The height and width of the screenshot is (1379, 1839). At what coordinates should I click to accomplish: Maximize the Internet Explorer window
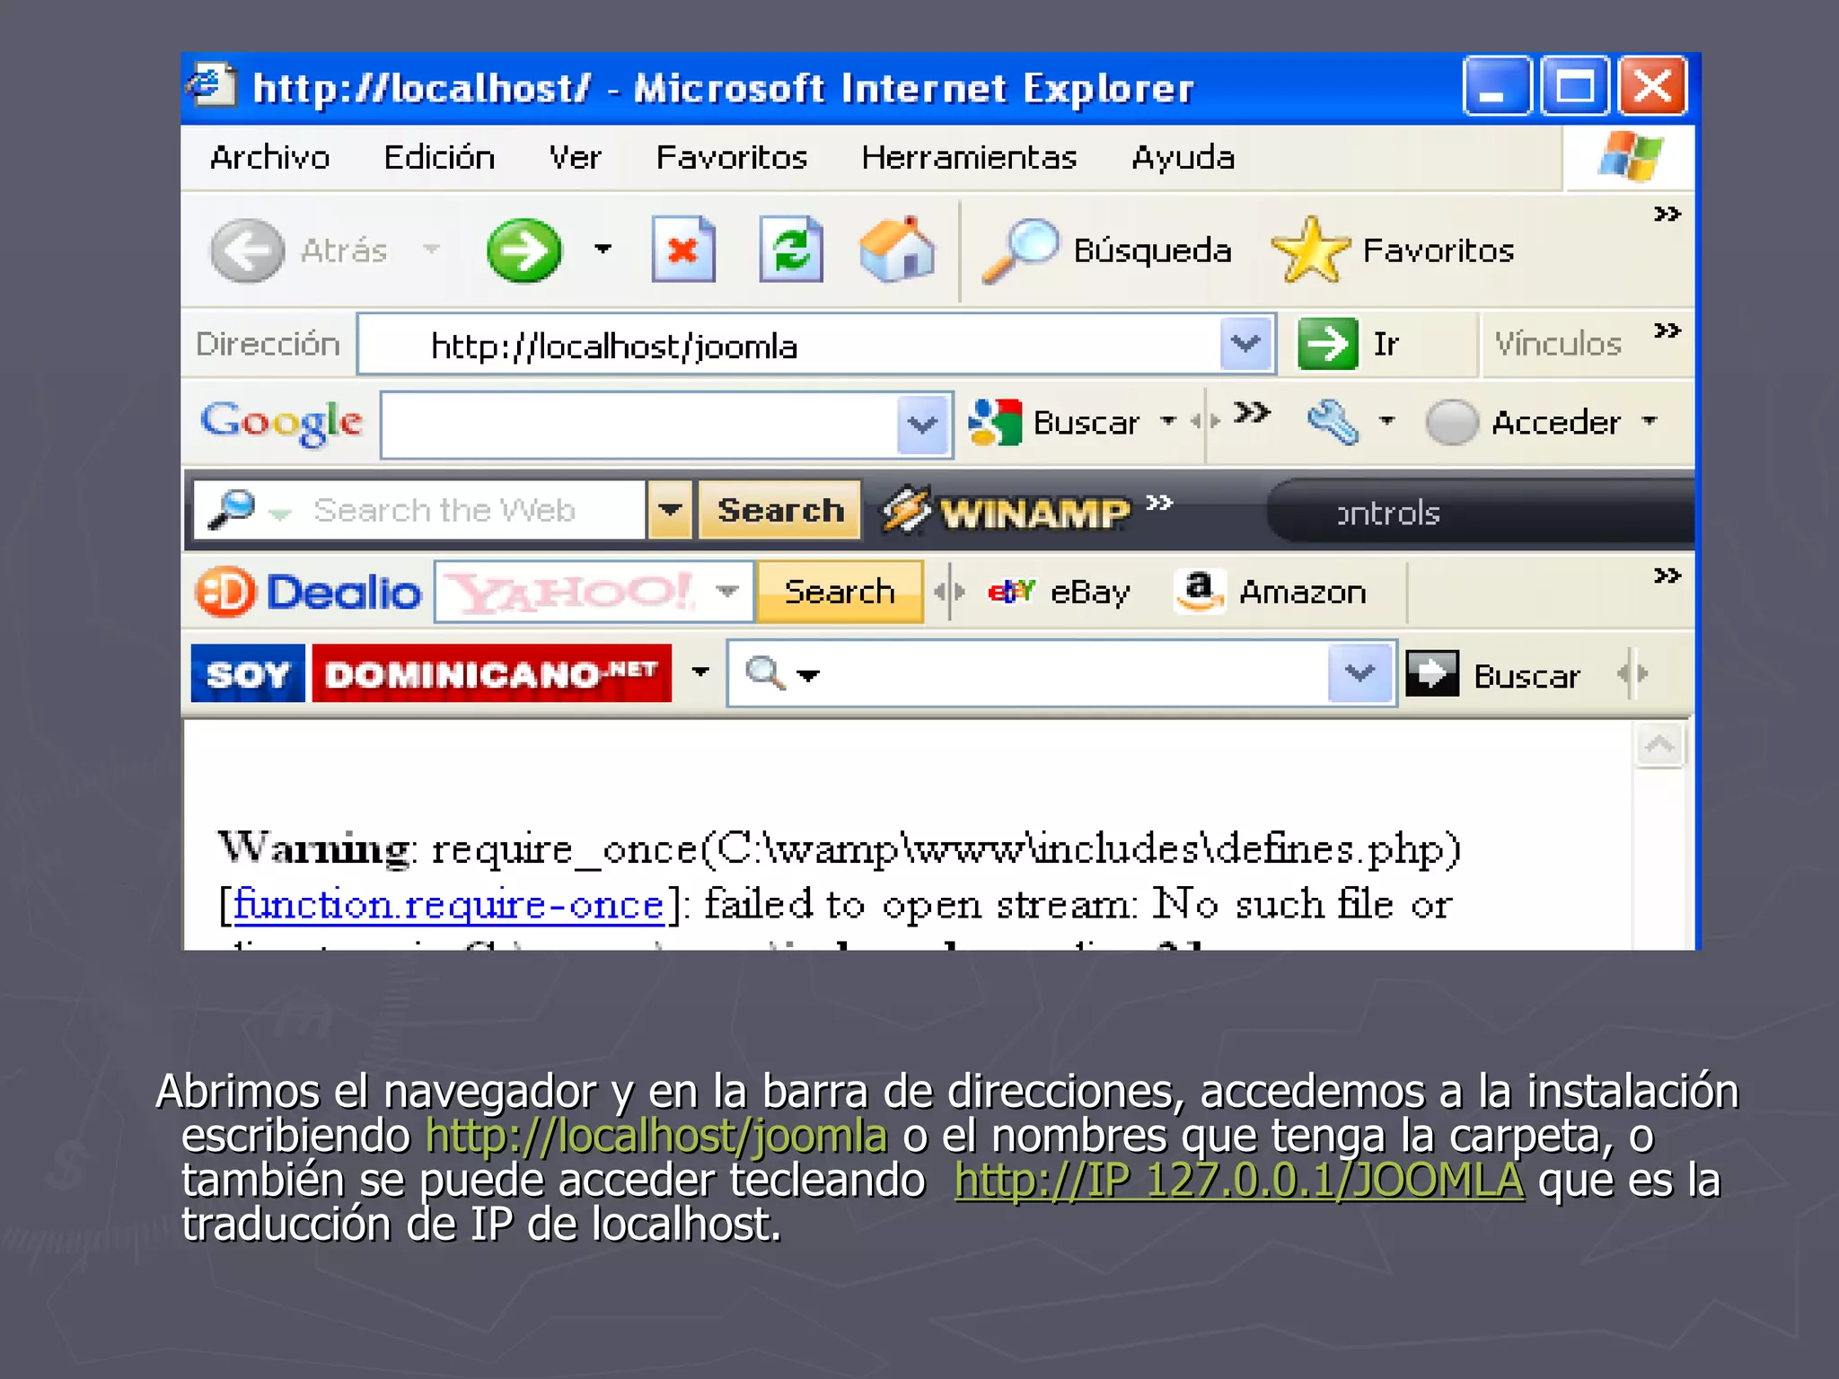point(1575,86)
